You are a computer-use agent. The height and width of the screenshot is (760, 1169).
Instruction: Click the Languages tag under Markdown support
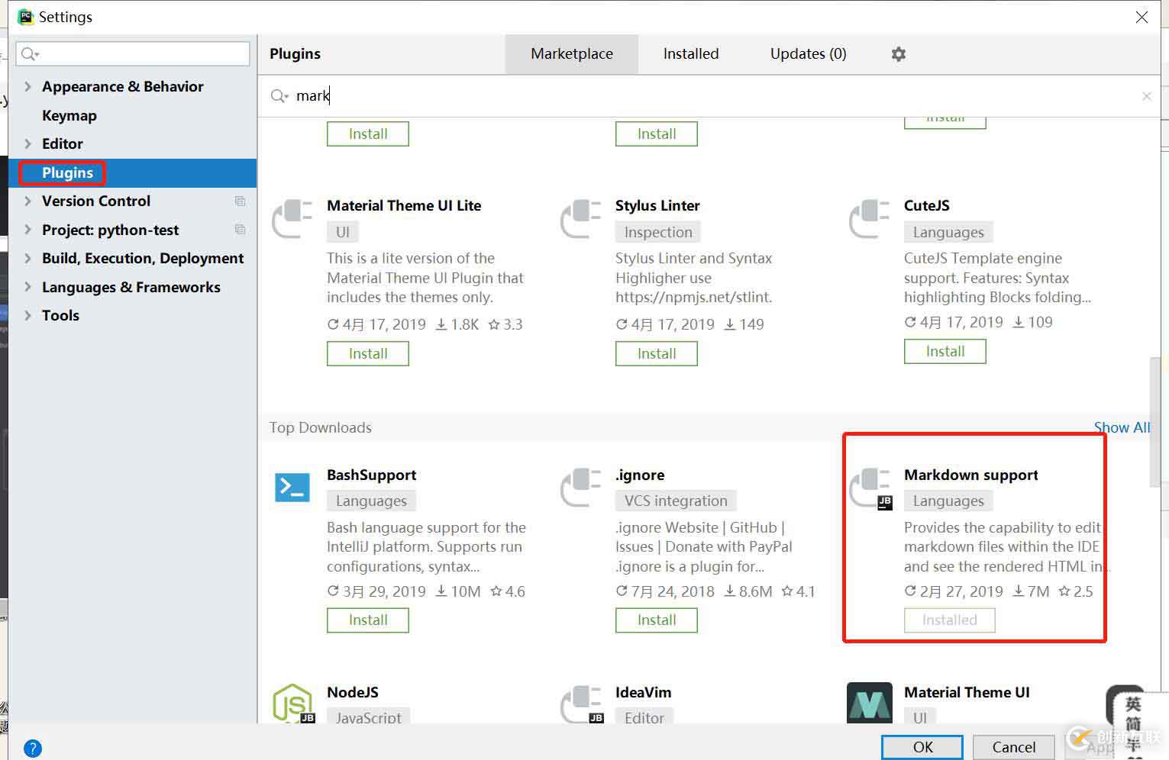pyautogui.click(x=948, y=501)
